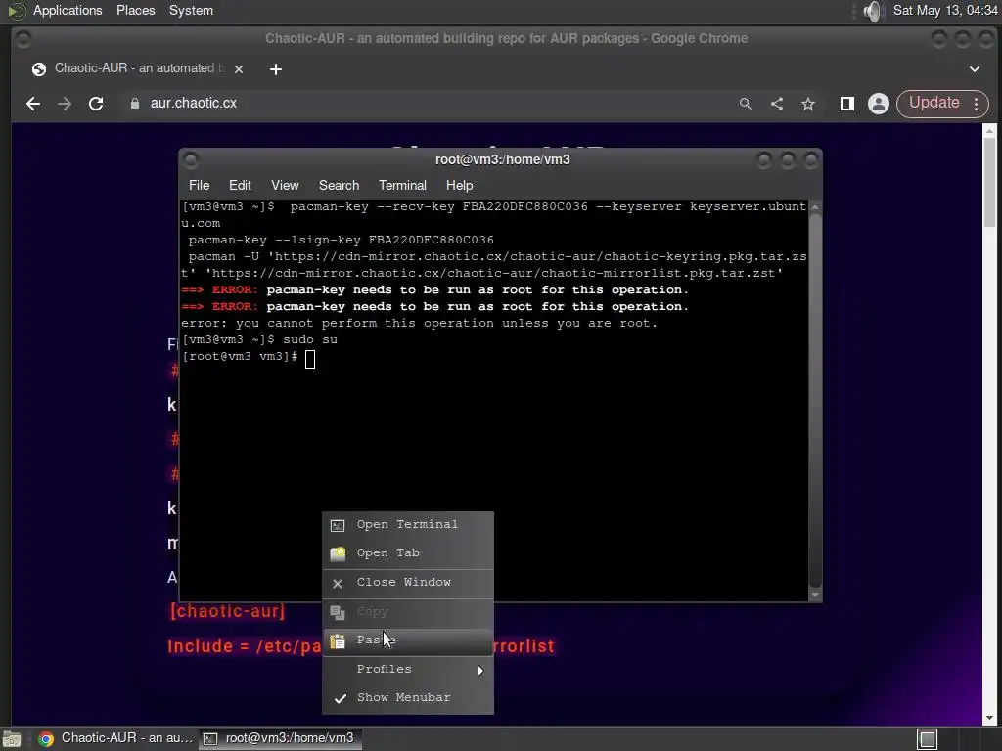This screenshot has height=751, width=1002.
Task: Open the Applications menu in top panel
Action: [68, 10]
